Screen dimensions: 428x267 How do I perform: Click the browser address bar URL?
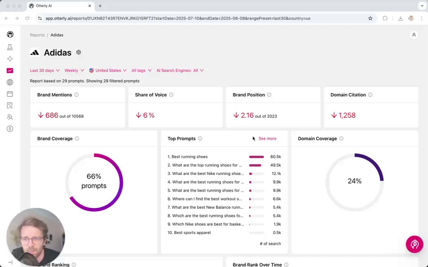(178, 18)
